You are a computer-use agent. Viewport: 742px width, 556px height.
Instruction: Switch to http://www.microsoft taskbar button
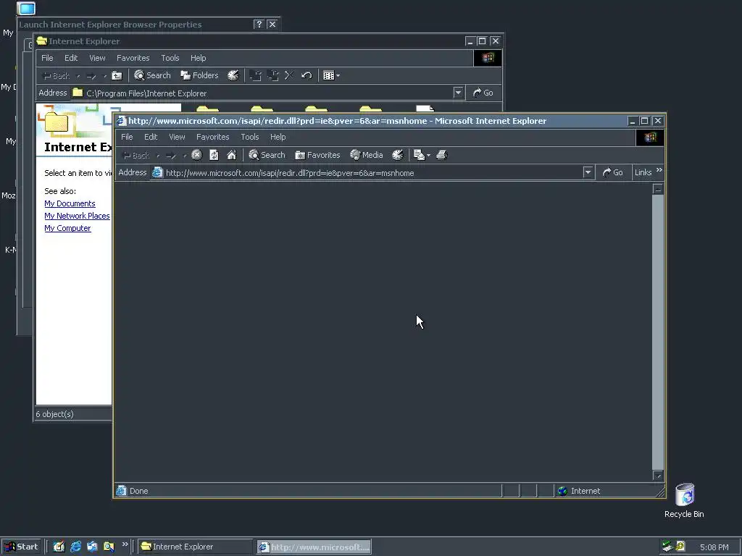pyautogui.click(x=314, y=547)
